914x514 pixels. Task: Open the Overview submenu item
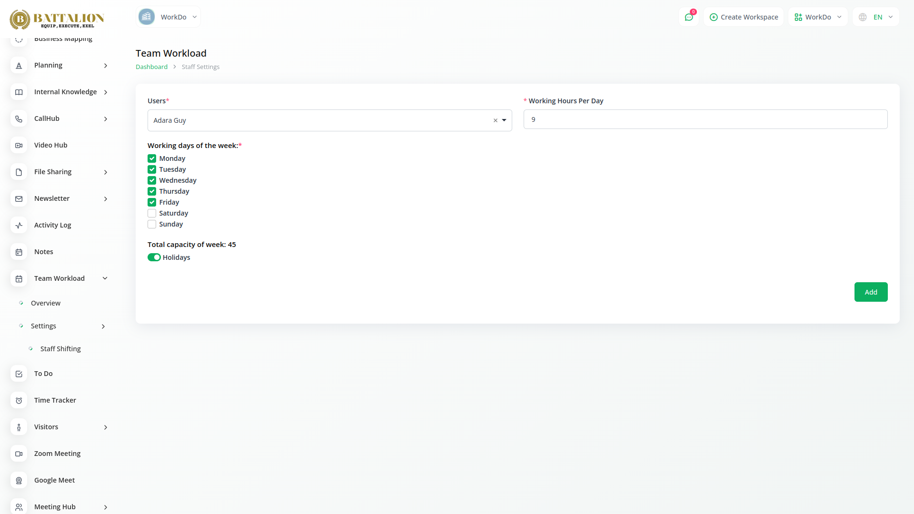[x=46, y=303]
